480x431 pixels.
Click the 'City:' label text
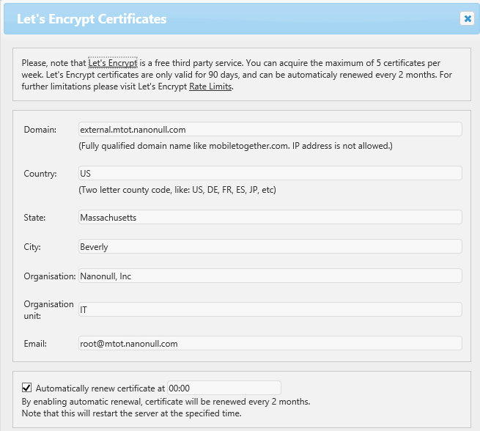point(33,247)
